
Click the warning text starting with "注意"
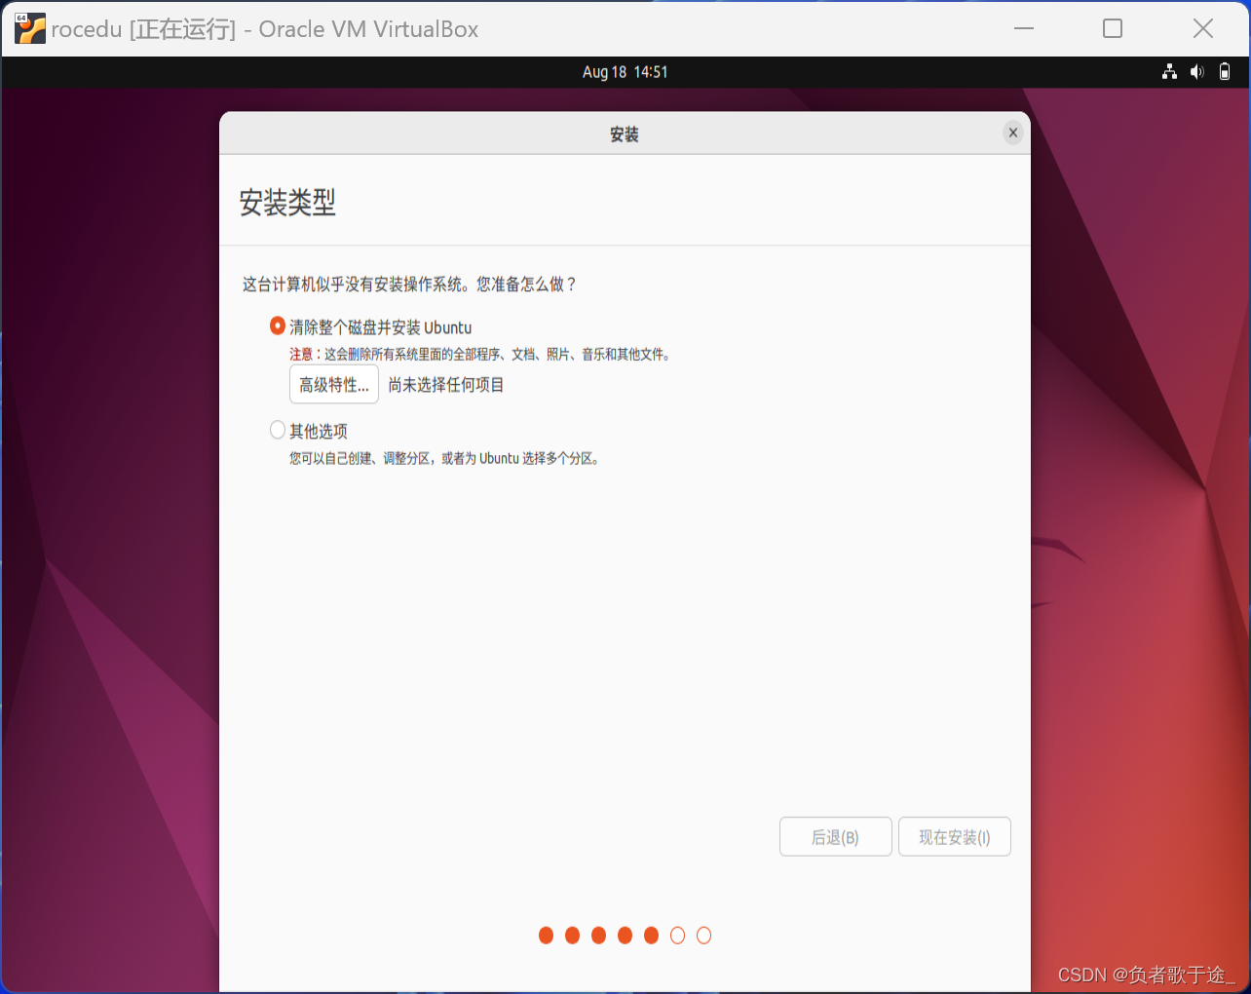pyautogui.click(x=480, y=355)
